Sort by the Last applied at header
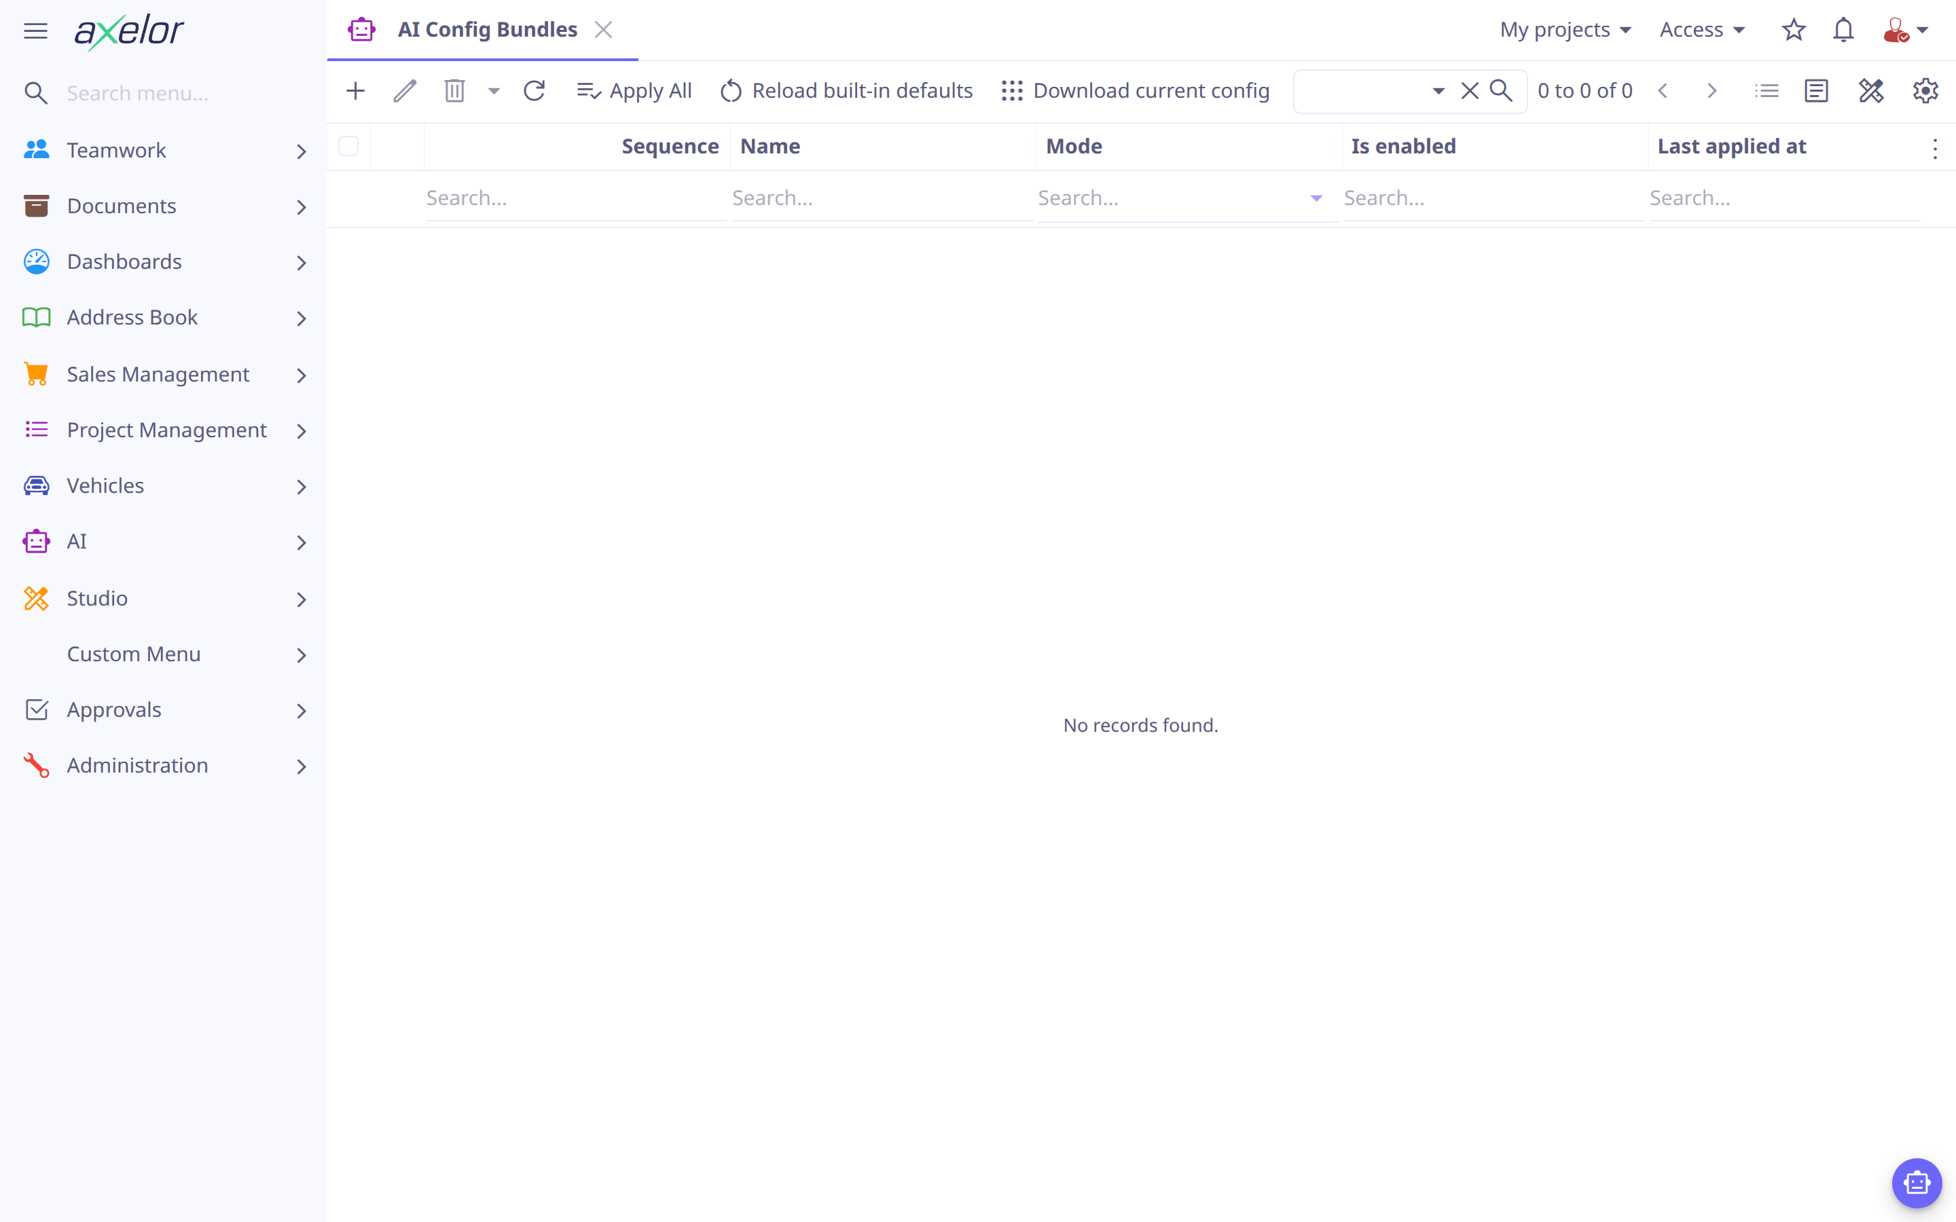This screenshot has height=1222, width=1956. point(1731,146)
